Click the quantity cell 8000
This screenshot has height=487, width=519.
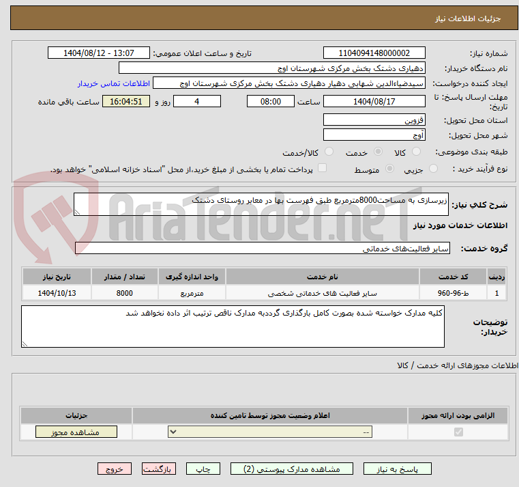point(124,293)
